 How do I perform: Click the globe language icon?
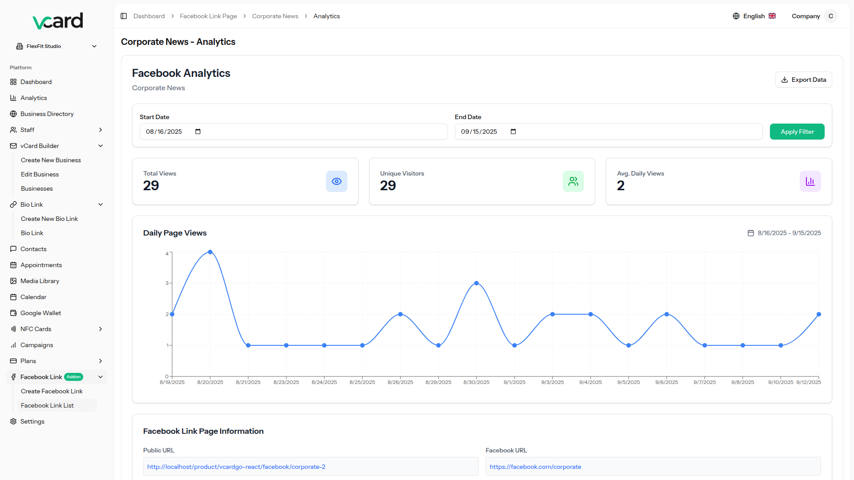(736, 16)
